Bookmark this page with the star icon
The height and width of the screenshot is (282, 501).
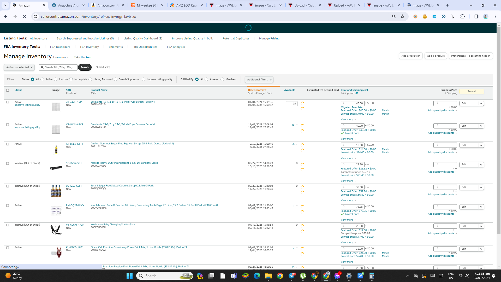402,16
